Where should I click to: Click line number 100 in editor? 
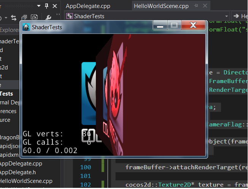click(x=86, y=167)
